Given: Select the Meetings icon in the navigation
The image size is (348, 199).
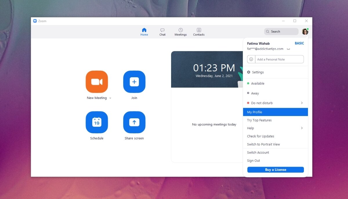Looking at the screenshot, I should pos(181,30).
